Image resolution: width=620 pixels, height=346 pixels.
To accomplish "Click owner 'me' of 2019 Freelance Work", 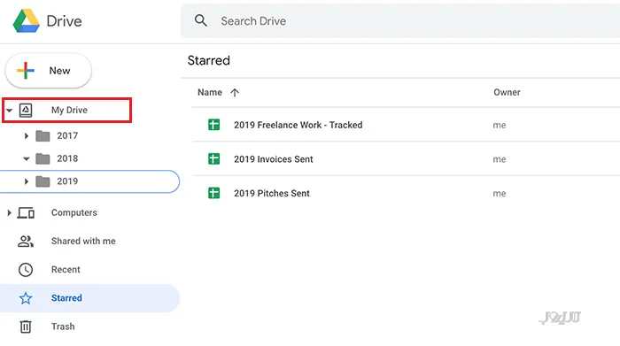I will [x=500, y=126].
